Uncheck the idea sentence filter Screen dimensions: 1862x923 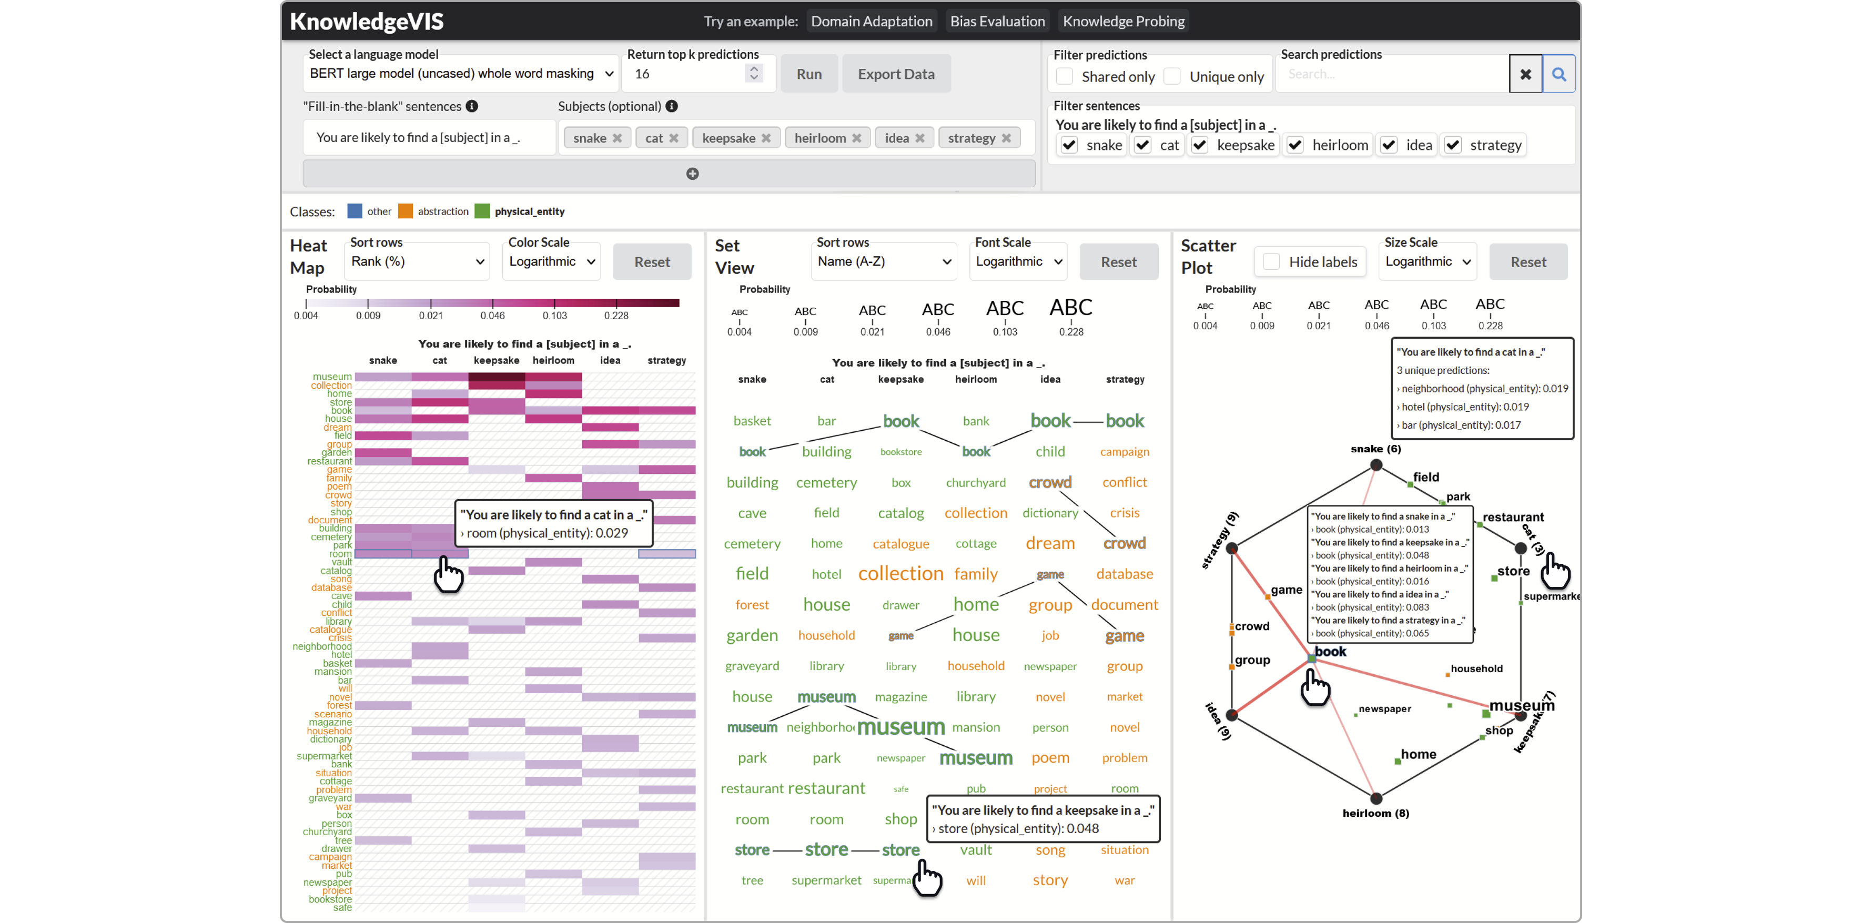click(x=1389, y=145)
